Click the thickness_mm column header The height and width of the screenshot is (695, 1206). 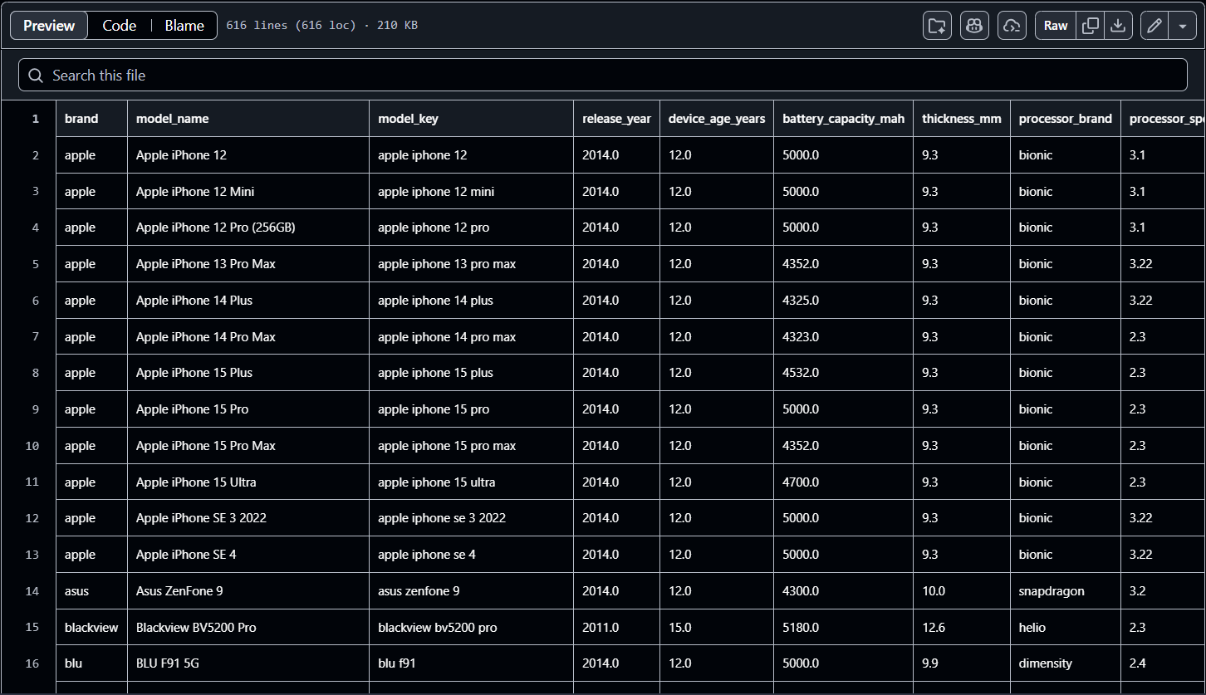point(962,119)
